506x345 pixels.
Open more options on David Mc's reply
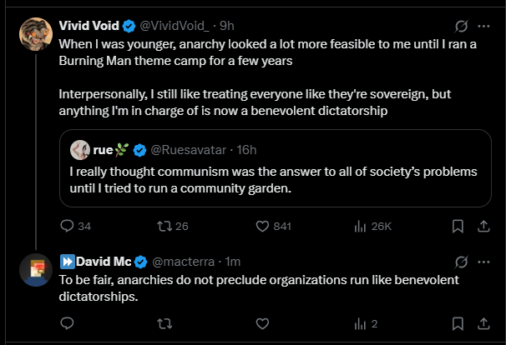pos(485,262)
